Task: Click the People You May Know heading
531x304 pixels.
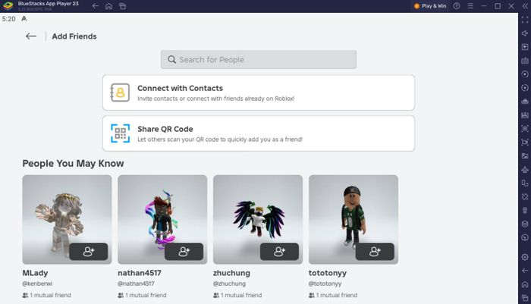Action: 73,164
